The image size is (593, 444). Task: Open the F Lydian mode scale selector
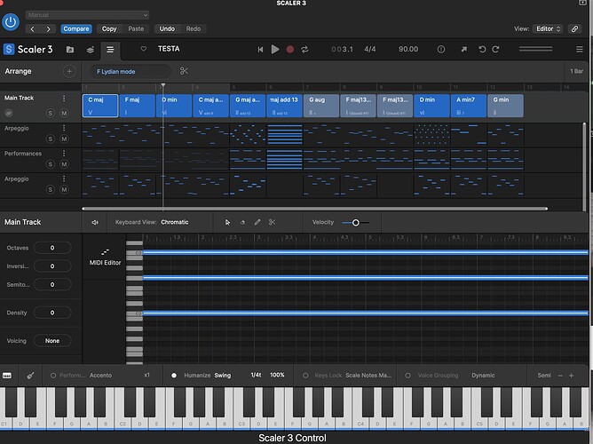click(130, 71)
